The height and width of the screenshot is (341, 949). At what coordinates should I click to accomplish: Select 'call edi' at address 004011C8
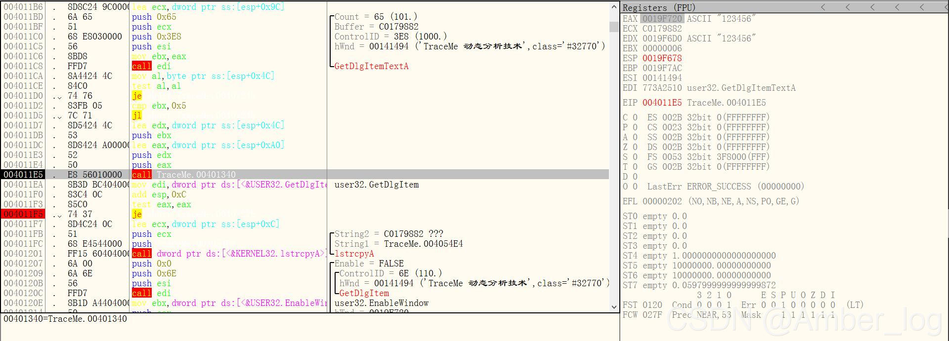pos(151,66)
